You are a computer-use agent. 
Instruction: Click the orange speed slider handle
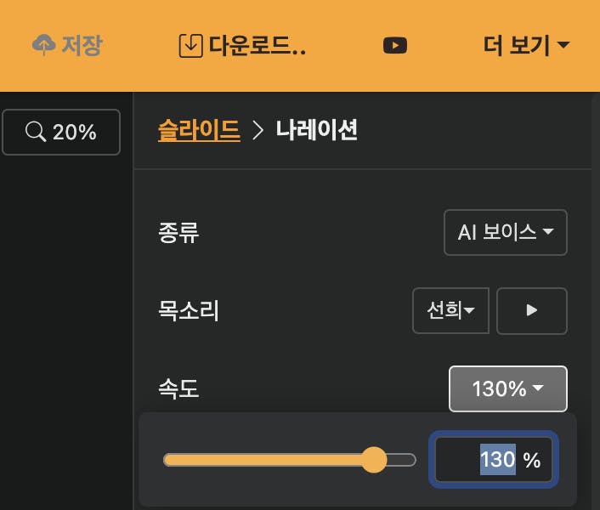click(374, 460)
